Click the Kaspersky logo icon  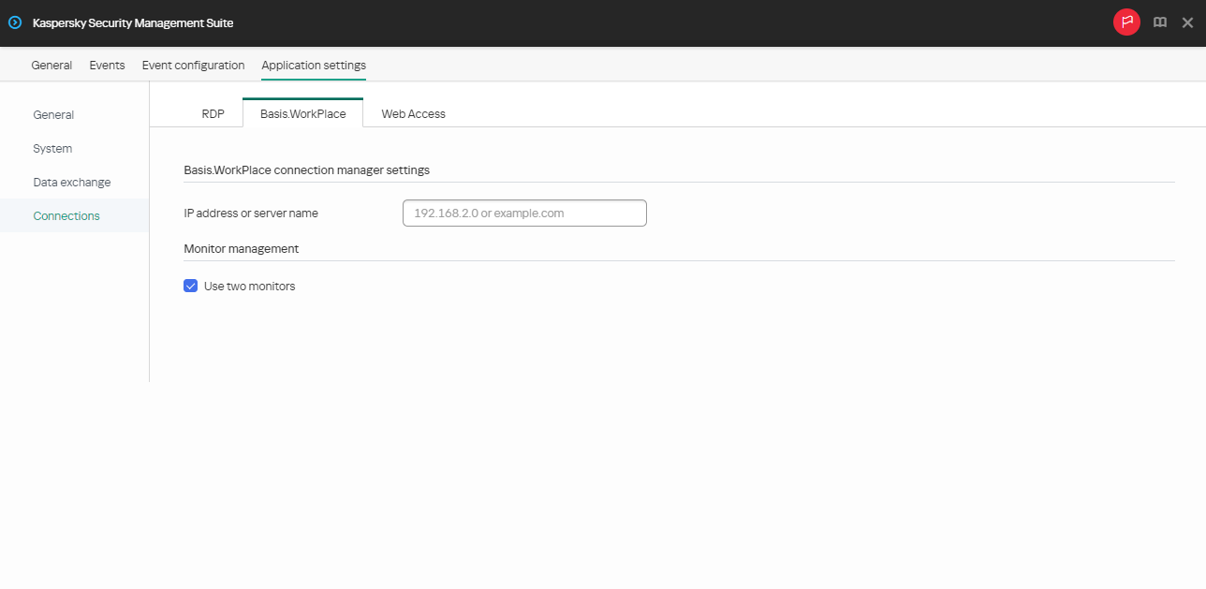pyautogui.click(x=14, y=22)
